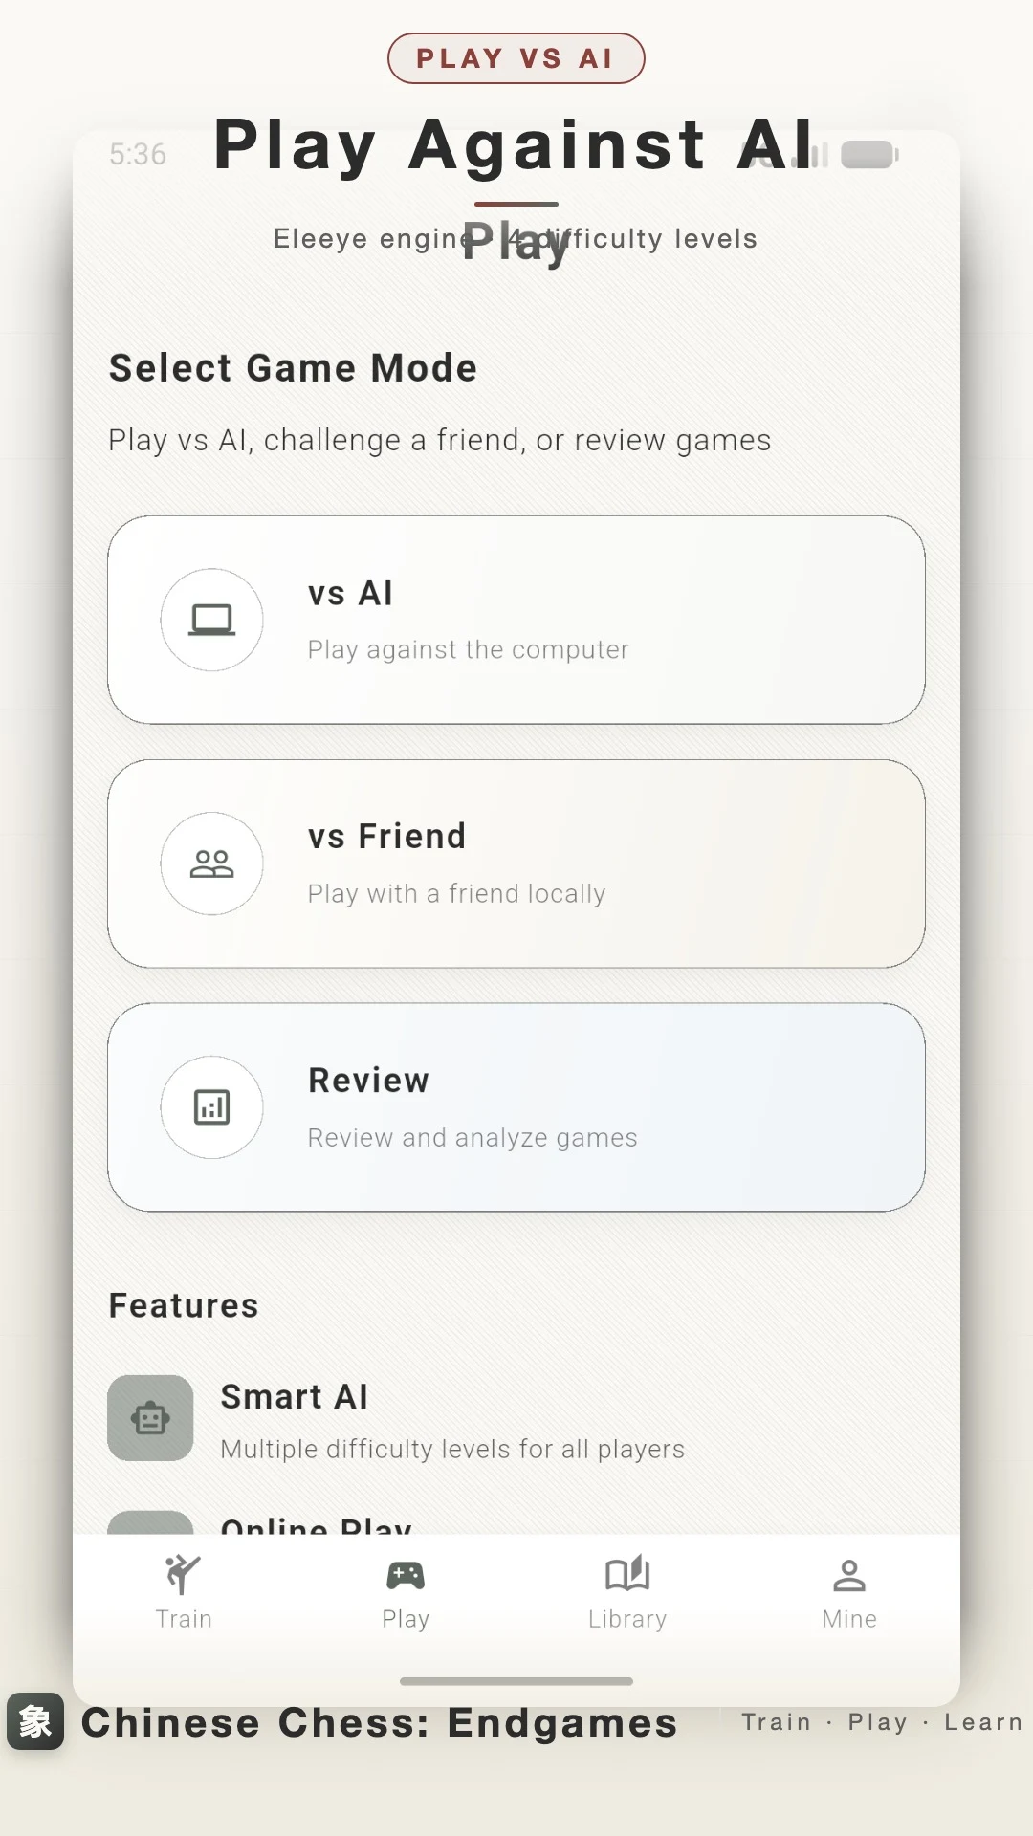Tap the chart icon for Review
1033x1836 pixels.
211,1107
